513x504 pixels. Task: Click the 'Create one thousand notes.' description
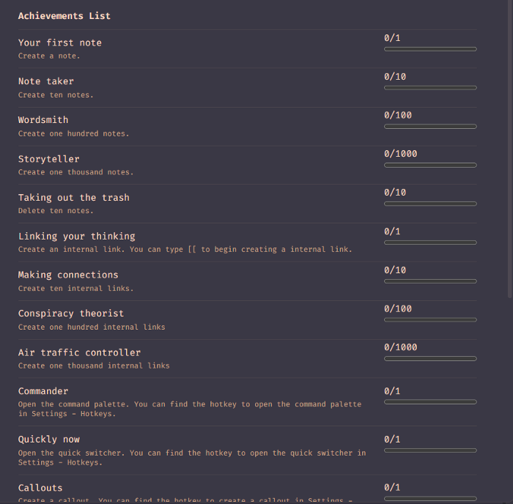coord(75,172)
